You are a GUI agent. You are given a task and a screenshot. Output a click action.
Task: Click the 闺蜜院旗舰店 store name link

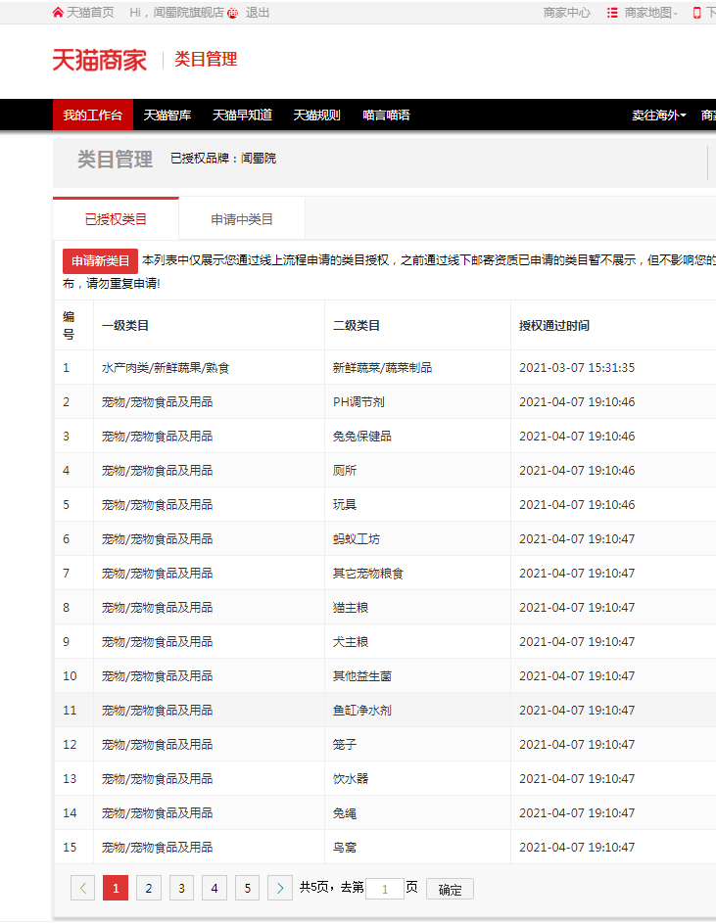pos(189,13)
